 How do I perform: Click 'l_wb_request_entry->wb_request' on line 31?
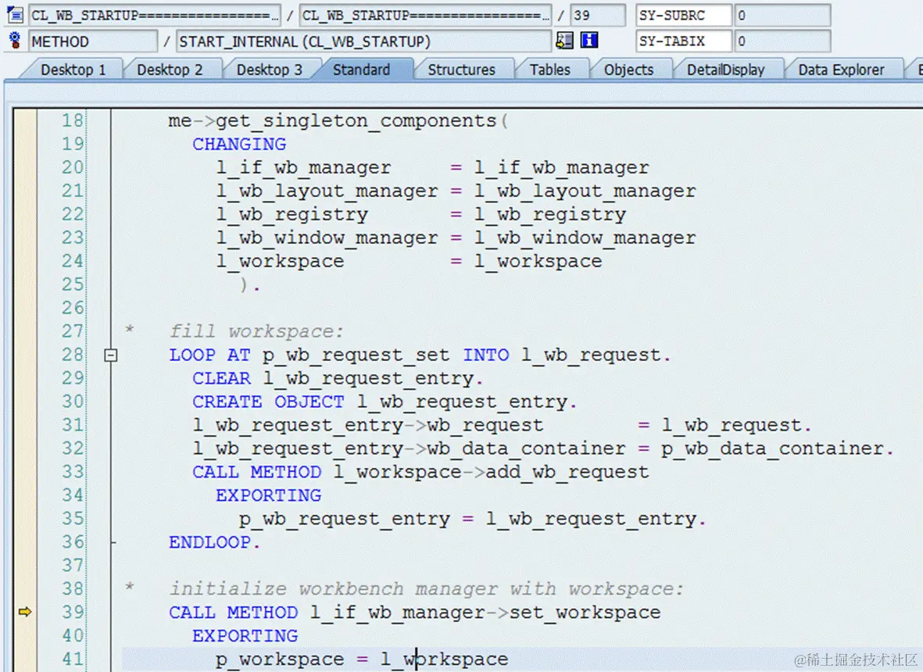(368, 425)
